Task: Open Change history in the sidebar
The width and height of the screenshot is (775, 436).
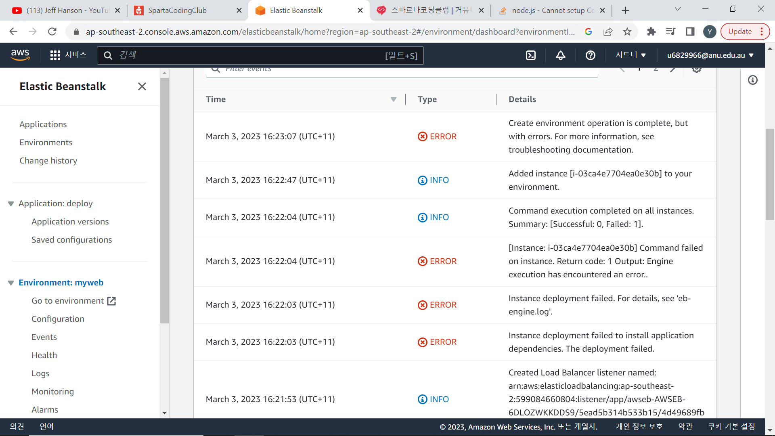Action: click(48, 161)
